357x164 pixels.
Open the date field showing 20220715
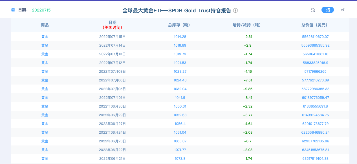point(41,10)
